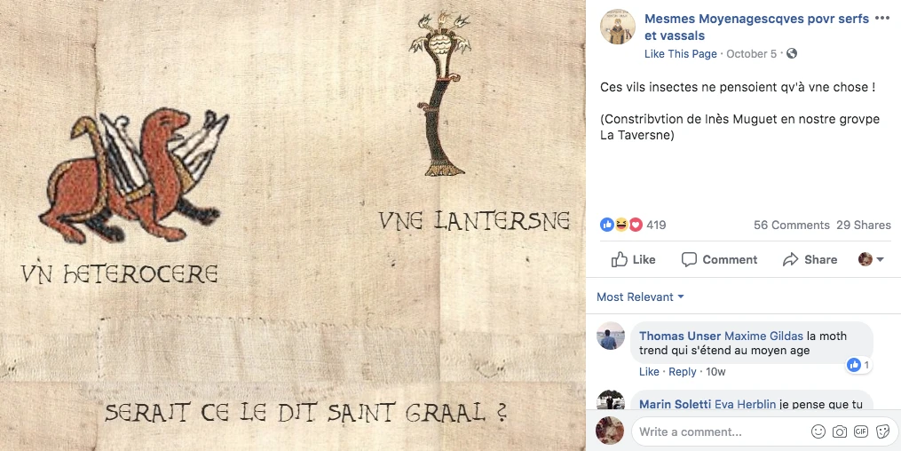901x451 pixels.
Task: Open the sticker picker icon
Action: [882, 431]
